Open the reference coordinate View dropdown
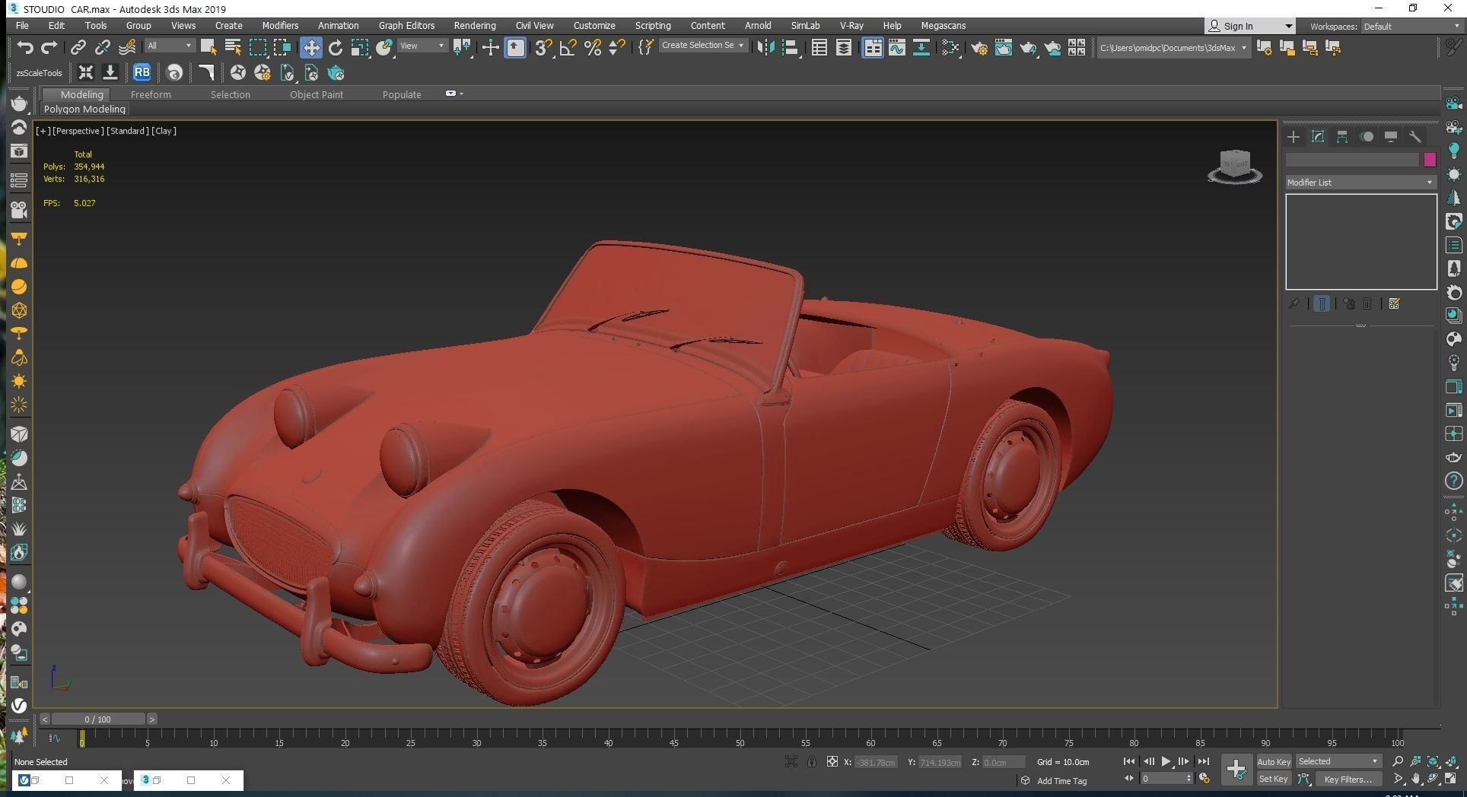Image resolution: width=1467 pixels, height=797 pixels. pyautogui.click(x=422, y=46)
